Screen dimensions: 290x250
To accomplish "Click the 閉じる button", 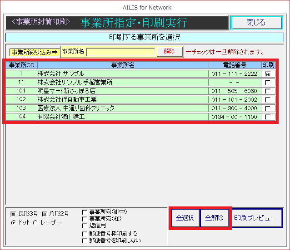I will (256, 22).
